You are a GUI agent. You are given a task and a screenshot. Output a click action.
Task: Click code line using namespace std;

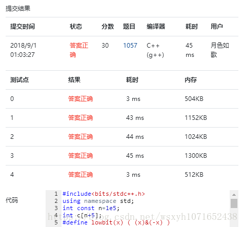pyautogui.click(x=98, y=201)
